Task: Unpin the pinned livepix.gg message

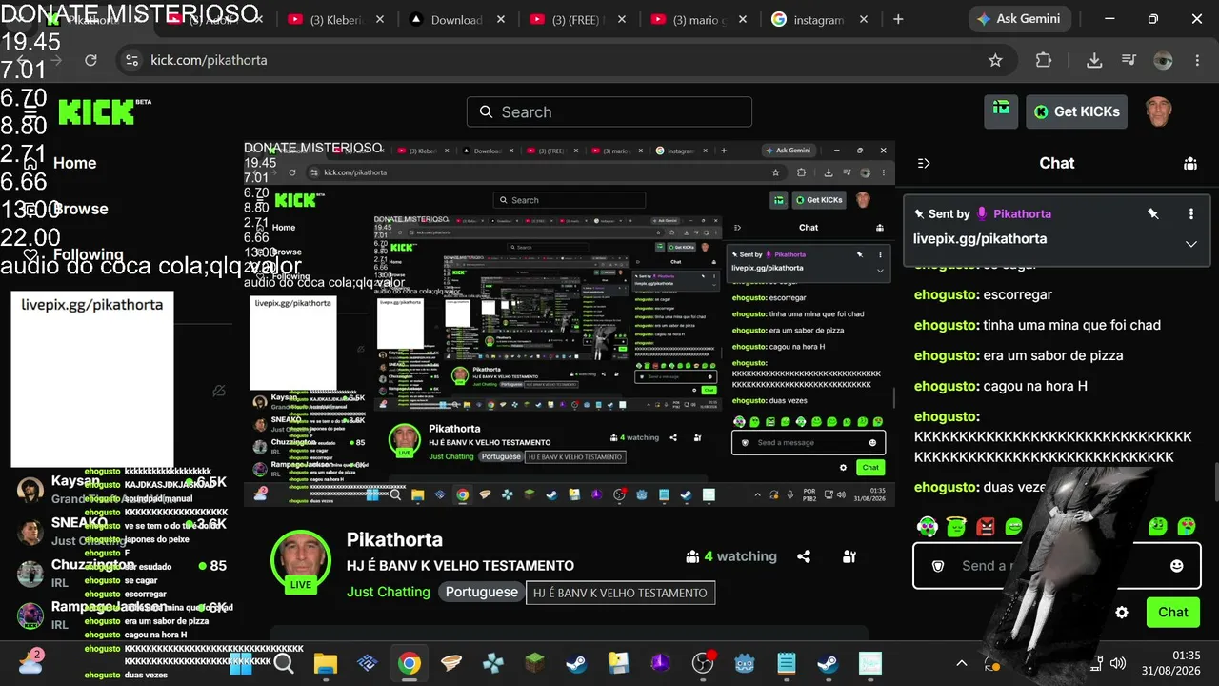Action: tap(1153, 213)
